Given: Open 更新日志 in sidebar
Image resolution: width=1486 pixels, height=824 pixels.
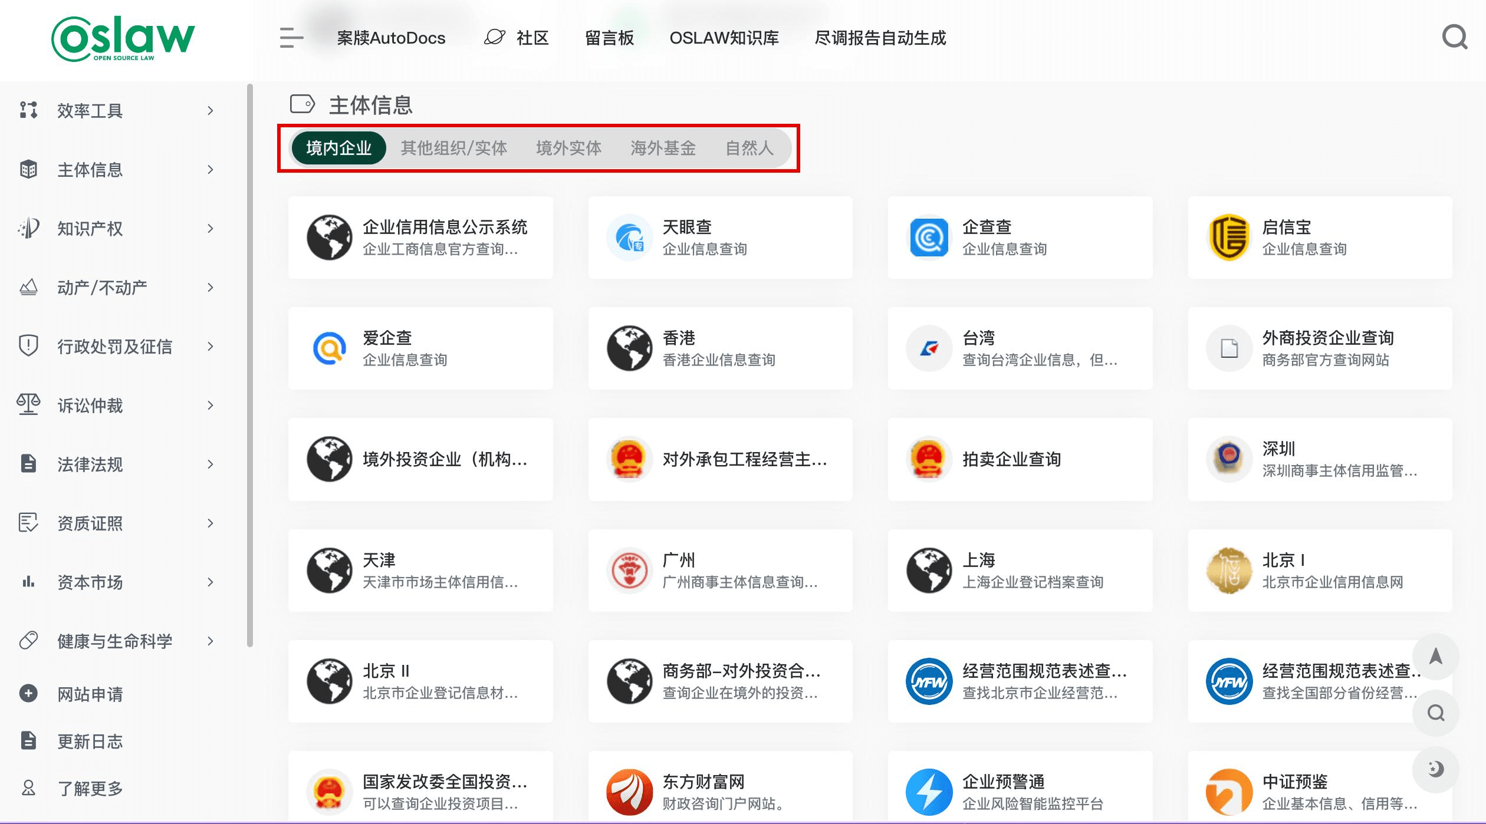Looking at the screenshot, I should click(90, 741).
